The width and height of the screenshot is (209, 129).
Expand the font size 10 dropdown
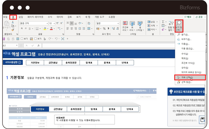tap(54, 23)
